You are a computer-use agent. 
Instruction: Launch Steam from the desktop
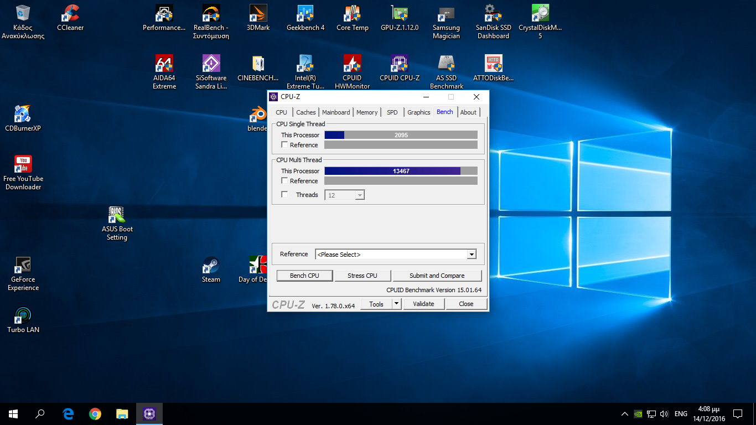(211, 269)
